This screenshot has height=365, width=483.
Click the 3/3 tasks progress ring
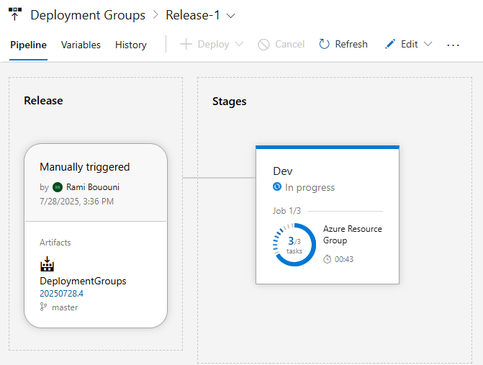coord(294,245)
